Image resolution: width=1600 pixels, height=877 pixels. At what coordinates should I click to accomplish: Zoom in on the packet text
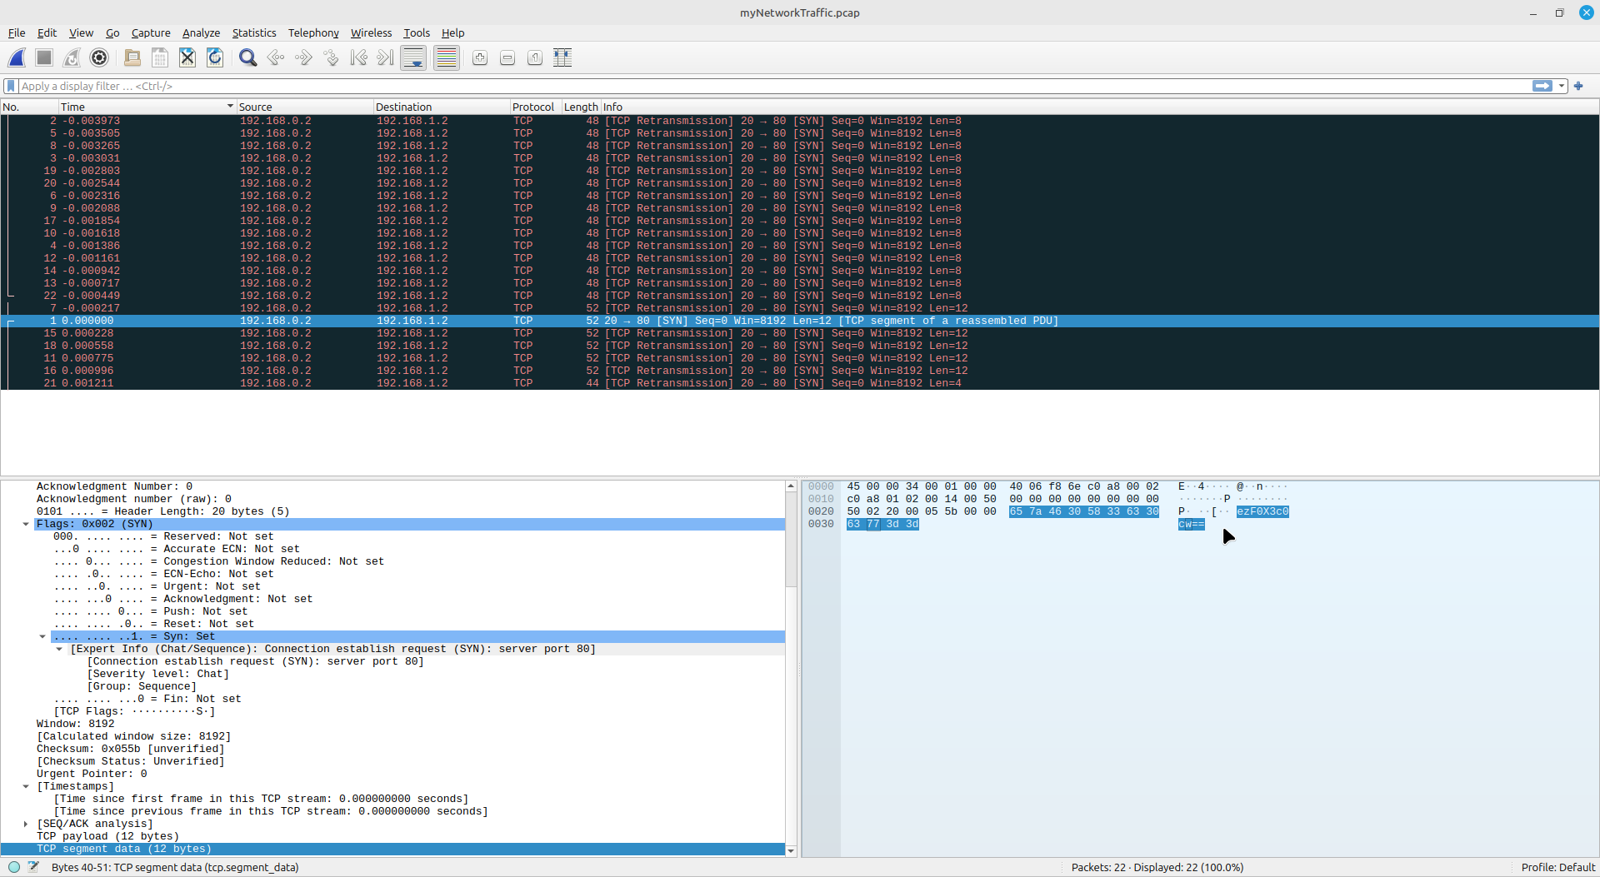point(480,57)
